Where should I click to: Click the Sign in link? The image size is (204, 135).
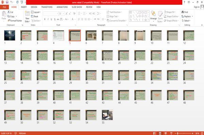pos(197,7)
